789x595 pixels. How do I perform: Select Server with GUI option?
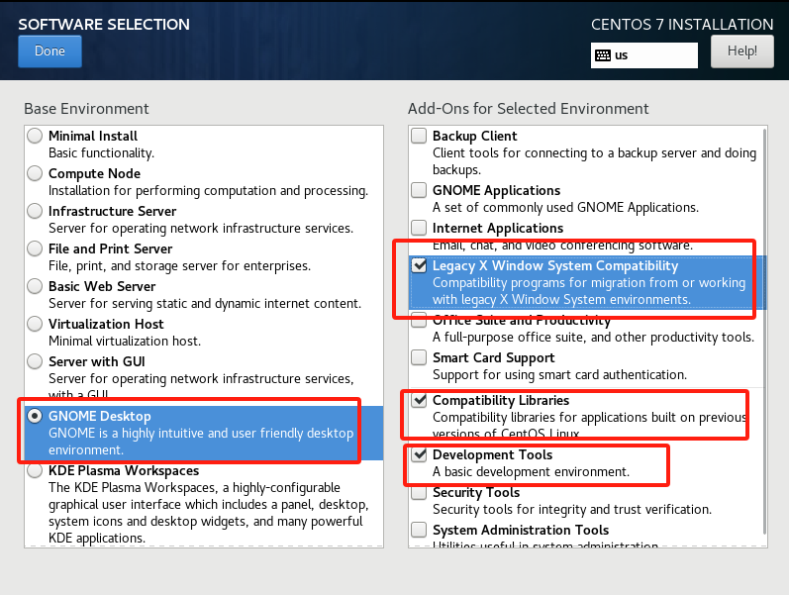coord(36,362)
